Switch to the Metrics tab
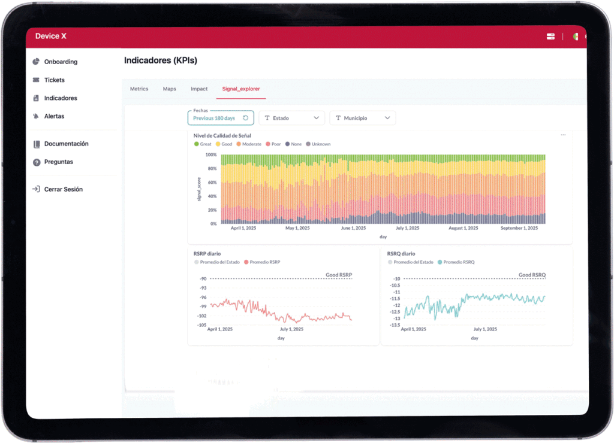The image size is (614, 443). [139, 89]
